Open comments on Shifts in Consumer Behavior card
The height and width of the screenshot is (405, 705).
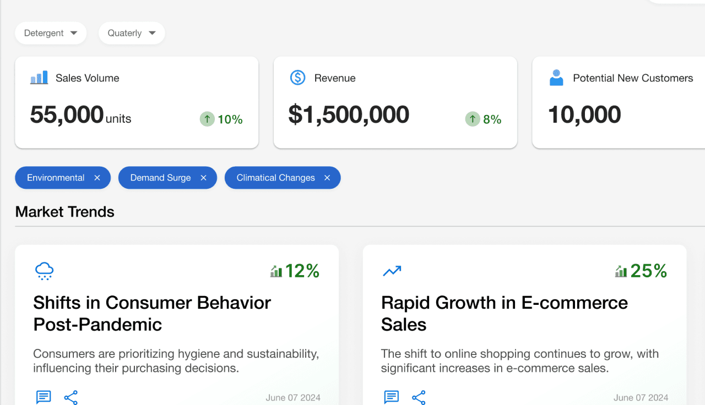[44, 397]
